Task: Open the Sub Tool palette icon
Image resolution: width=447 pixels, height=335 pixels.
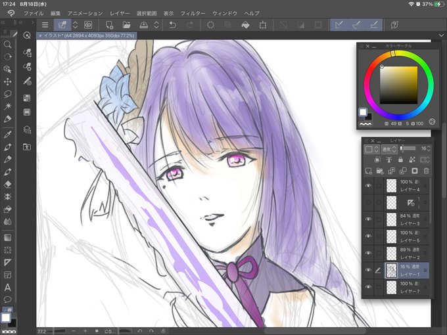Action: tap(27, 53)
